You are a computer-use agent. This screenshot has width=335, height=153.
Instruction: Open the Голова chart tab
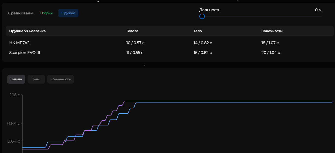[16, 79]
